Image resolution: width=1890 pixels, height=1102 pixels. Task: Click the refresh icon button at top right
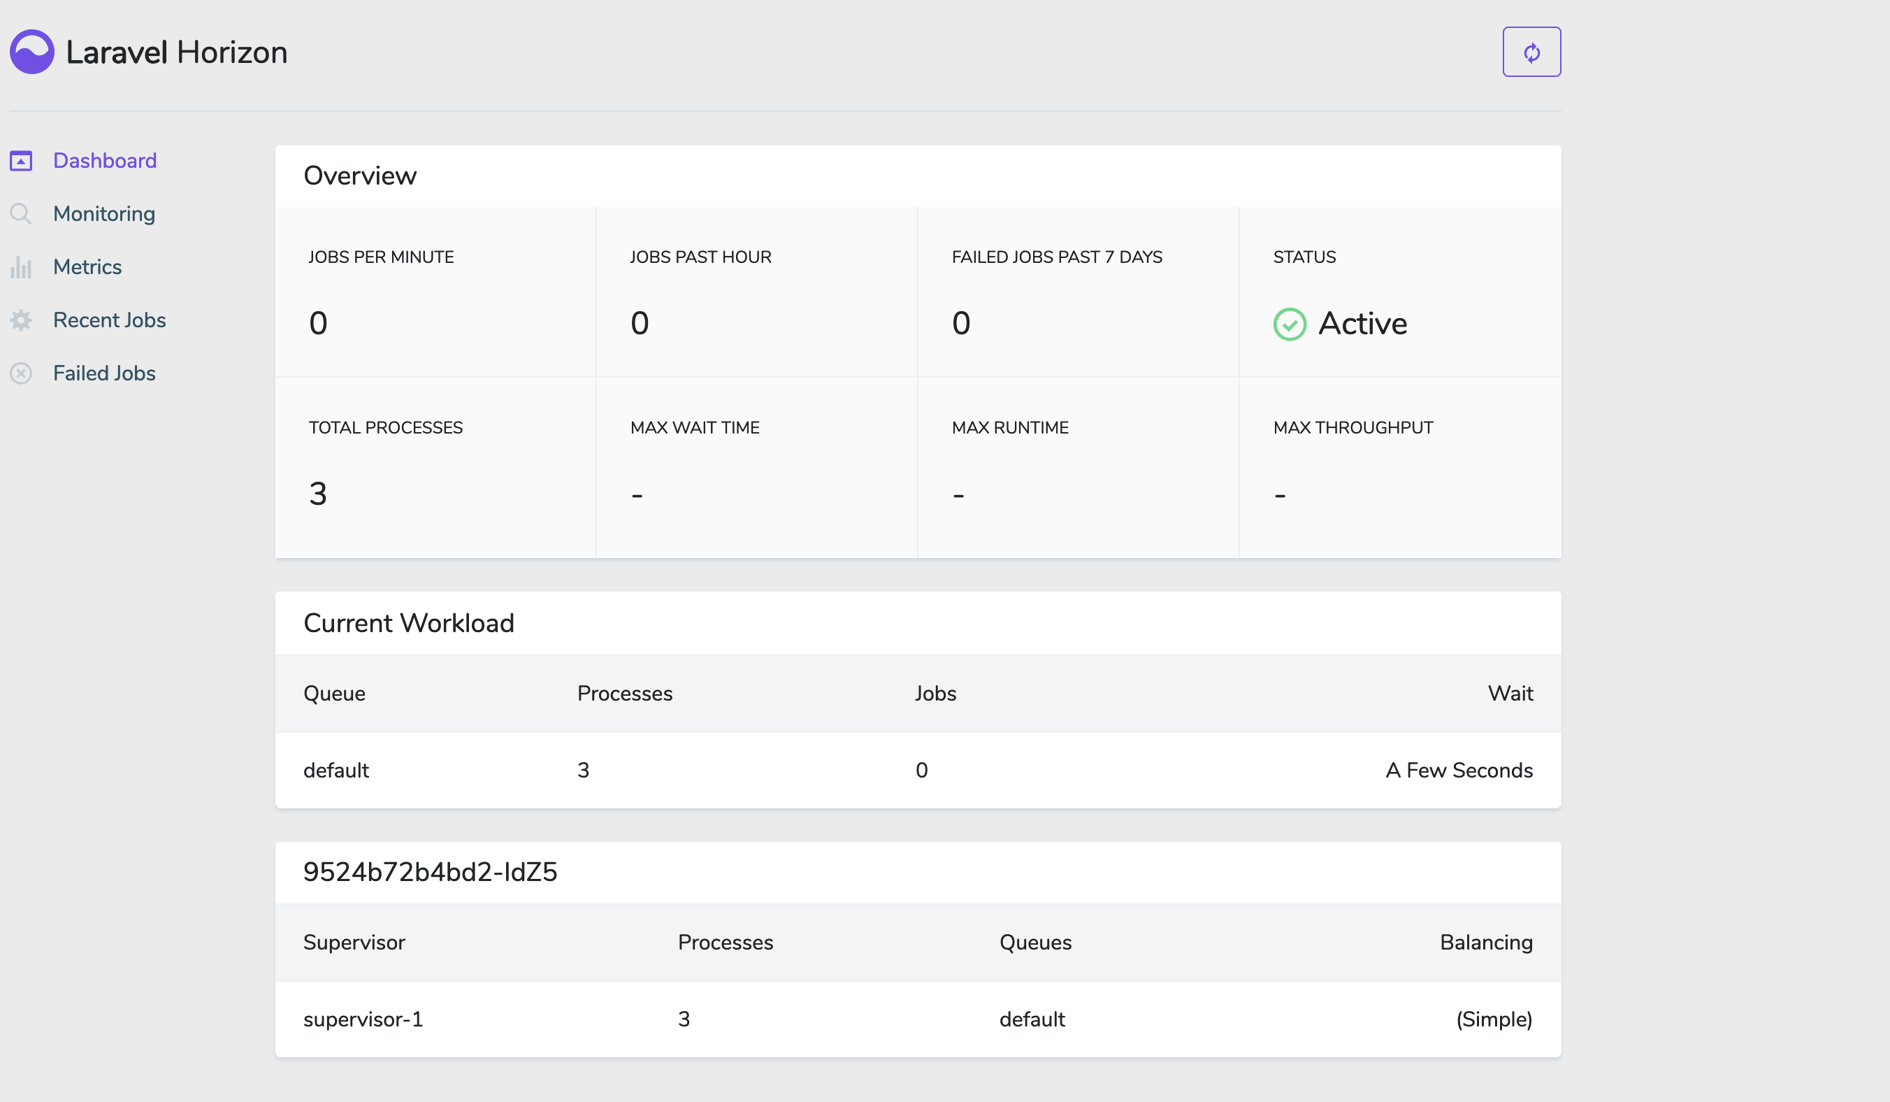[1531, 52]
